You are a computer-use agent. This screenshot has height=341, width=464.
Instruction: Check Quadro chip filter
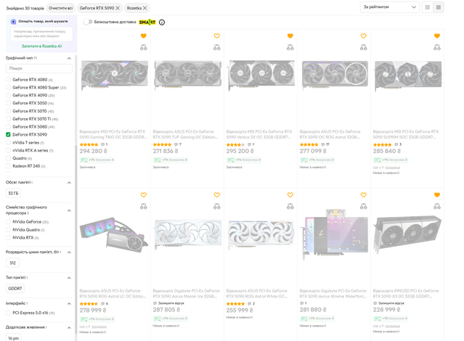[x=8, y=158]
